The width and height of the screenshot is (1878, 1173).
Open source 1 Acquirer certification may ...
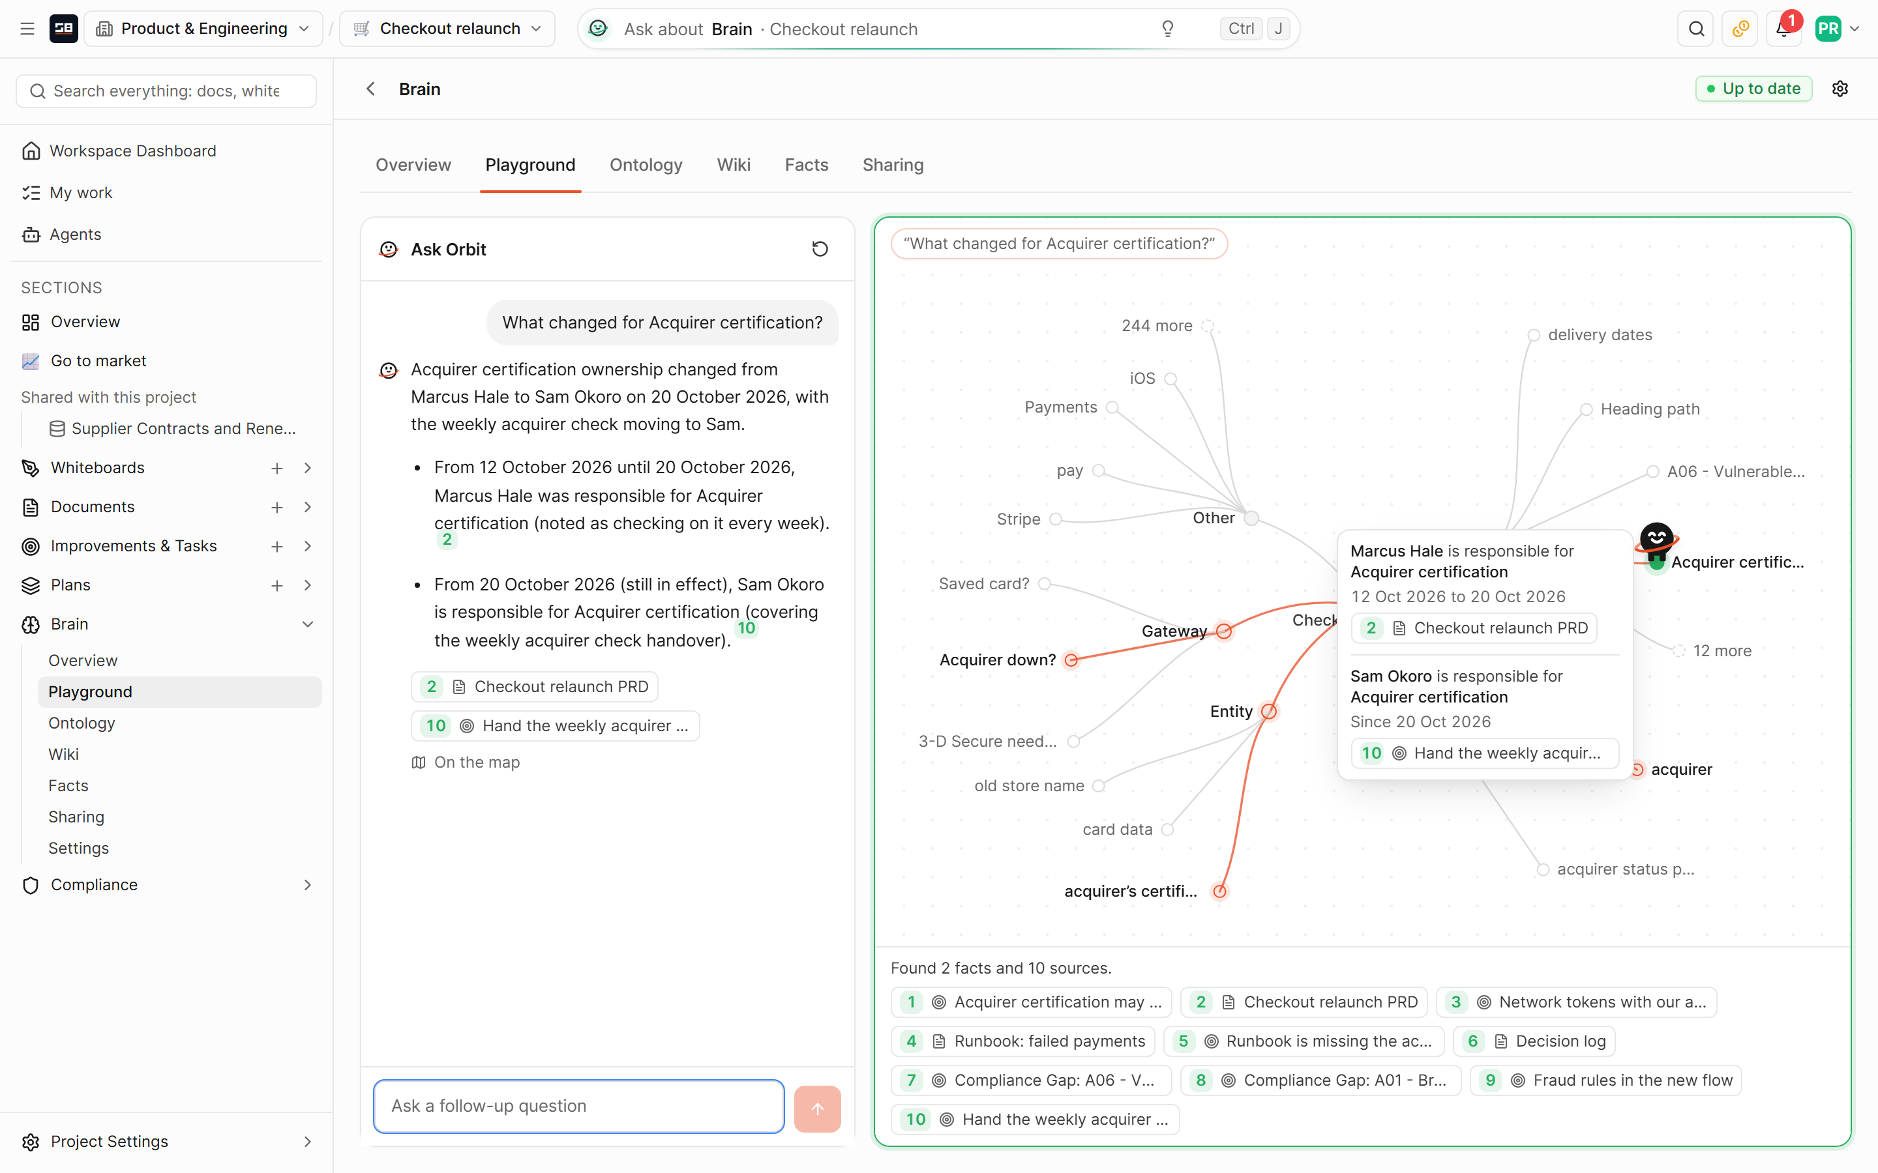(x=1032, y=1002)
